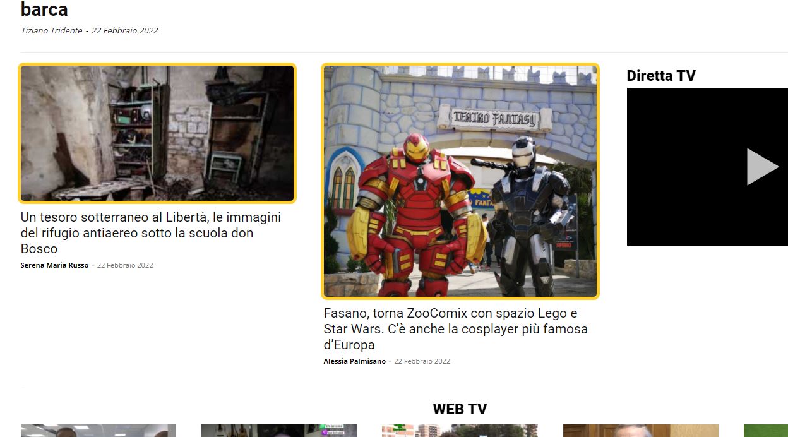Open article 'Fasano, torna ZooComix' headline

click(456, 328)
